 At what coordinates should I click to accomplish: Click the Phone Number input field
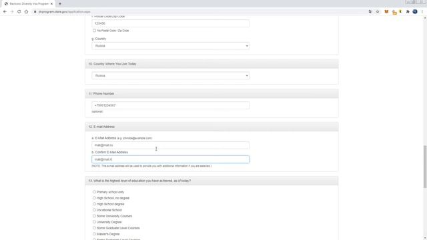pos(171,105)
